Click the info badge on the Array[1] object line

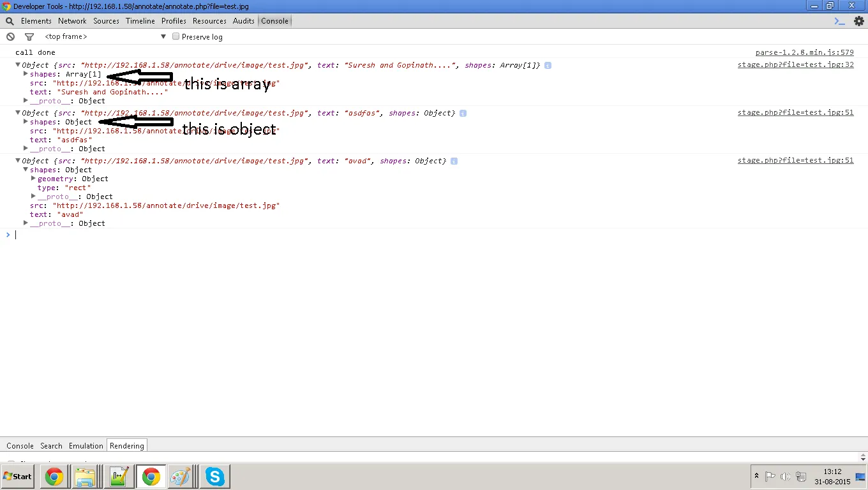(x=548, y=66)
